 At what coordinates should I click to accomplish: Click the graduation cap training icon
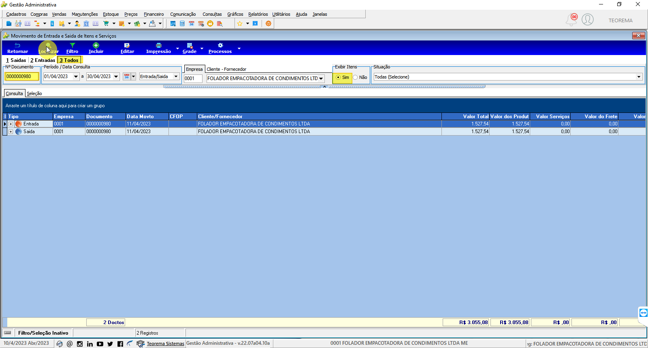coord(141,344)
